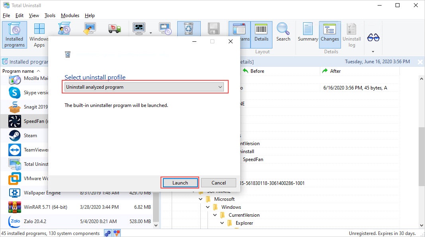Select WinRAR 5.71 (64-bit) in list

coord(43,207)
